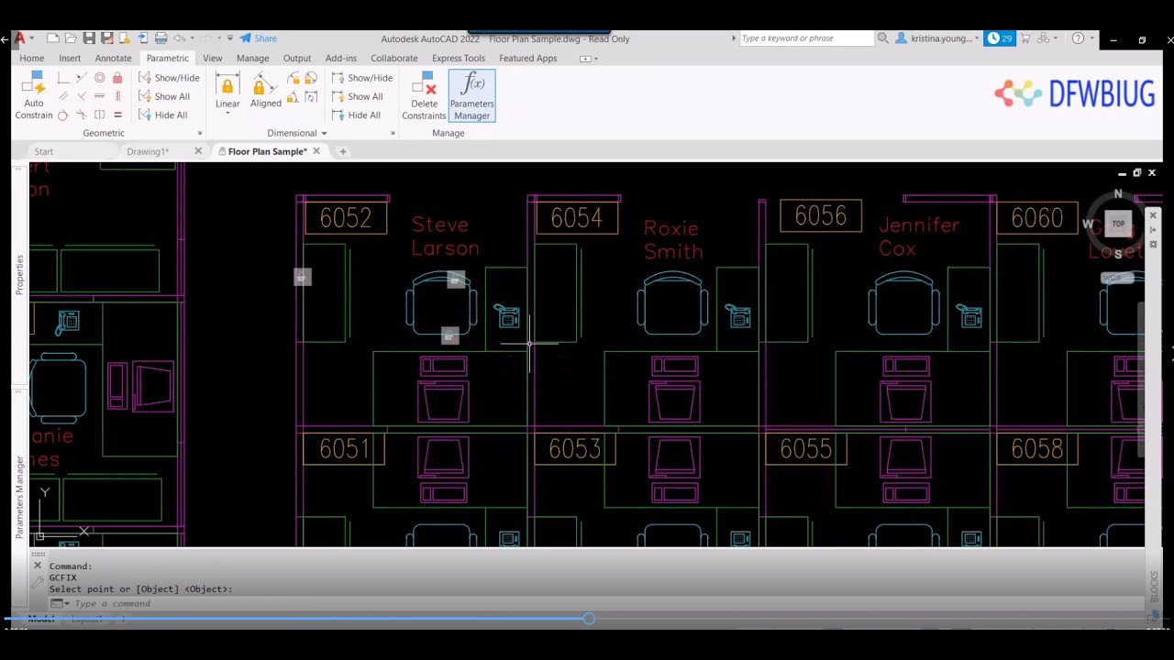Close the Floor Plan Sample tab
The width and height of the screenshot is (1174, 660).
[316, 151]
